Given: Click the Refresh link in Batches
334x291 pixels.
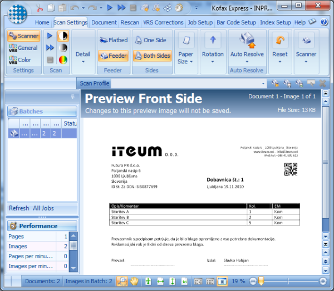Looking at the screenshot, I should coord(19,208).
